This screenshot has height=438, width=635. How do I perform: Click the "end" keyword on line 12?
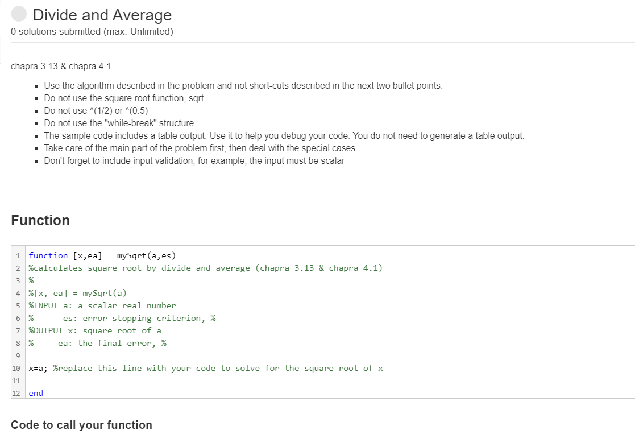35,392
